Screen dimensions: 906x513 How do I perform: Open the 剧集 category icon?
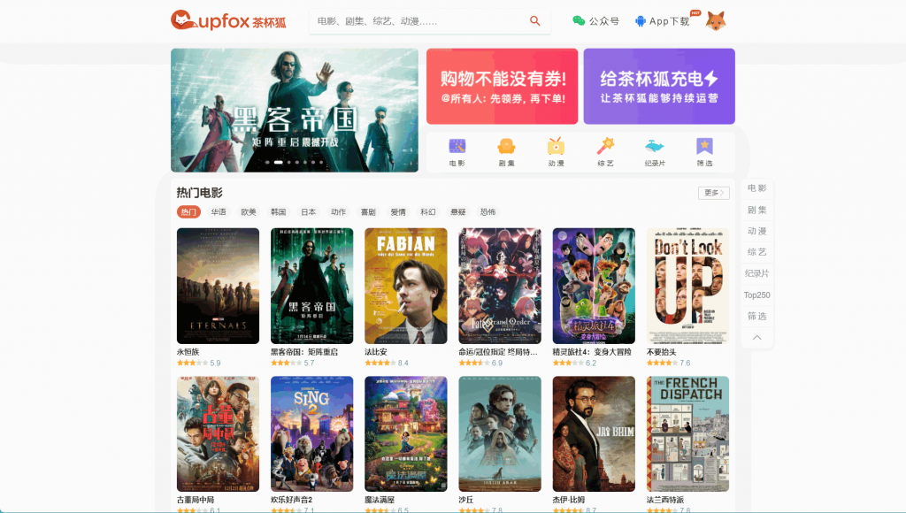tap(506, 152)
